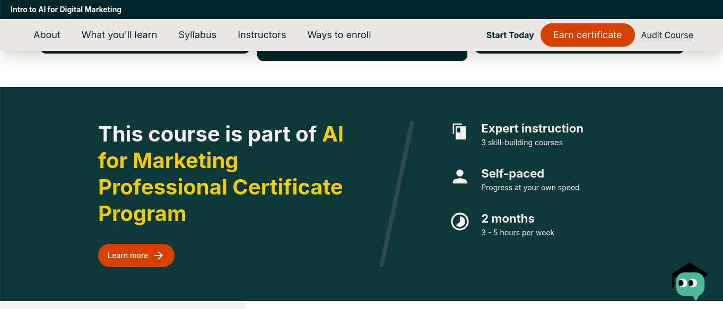The height and width of the screenshot is (309, 723).
Task: Click the clock icon next to 2 months
Action: tap(459, 222)
